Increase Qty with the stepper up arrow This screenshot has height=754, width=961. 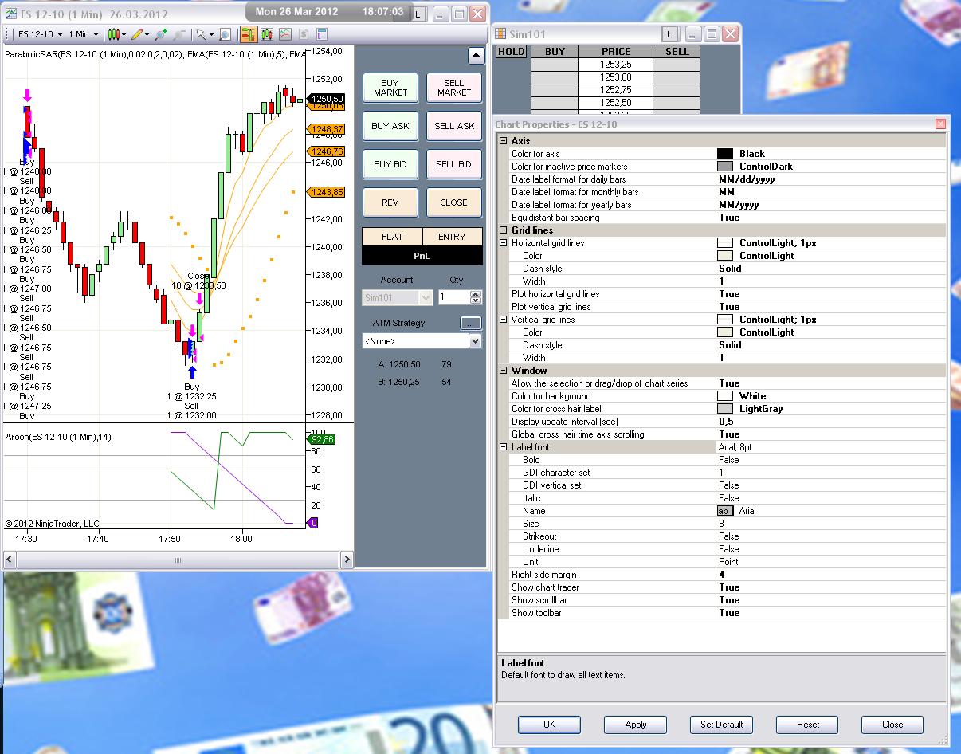click(476, 293)
